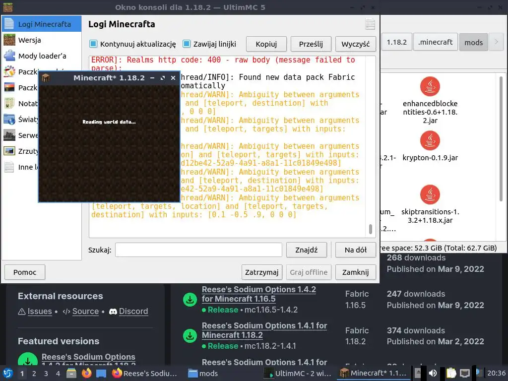Click the clock showing 20:36

496,373
